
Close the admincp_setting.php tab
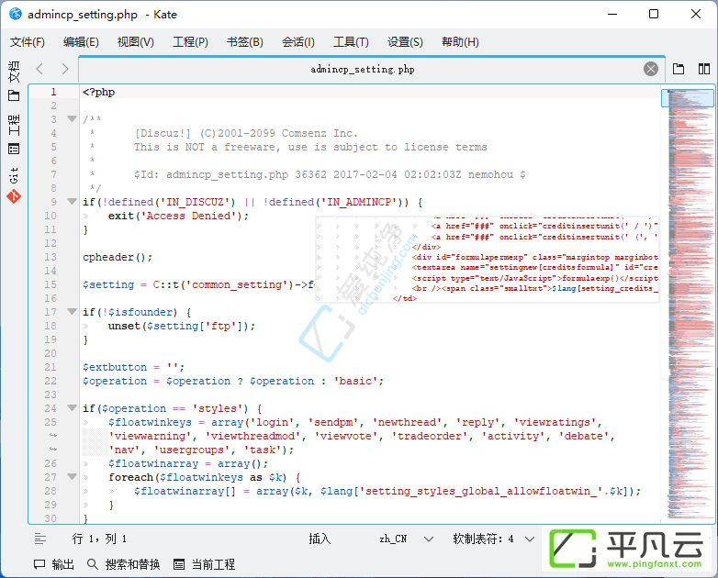(651, 69)
